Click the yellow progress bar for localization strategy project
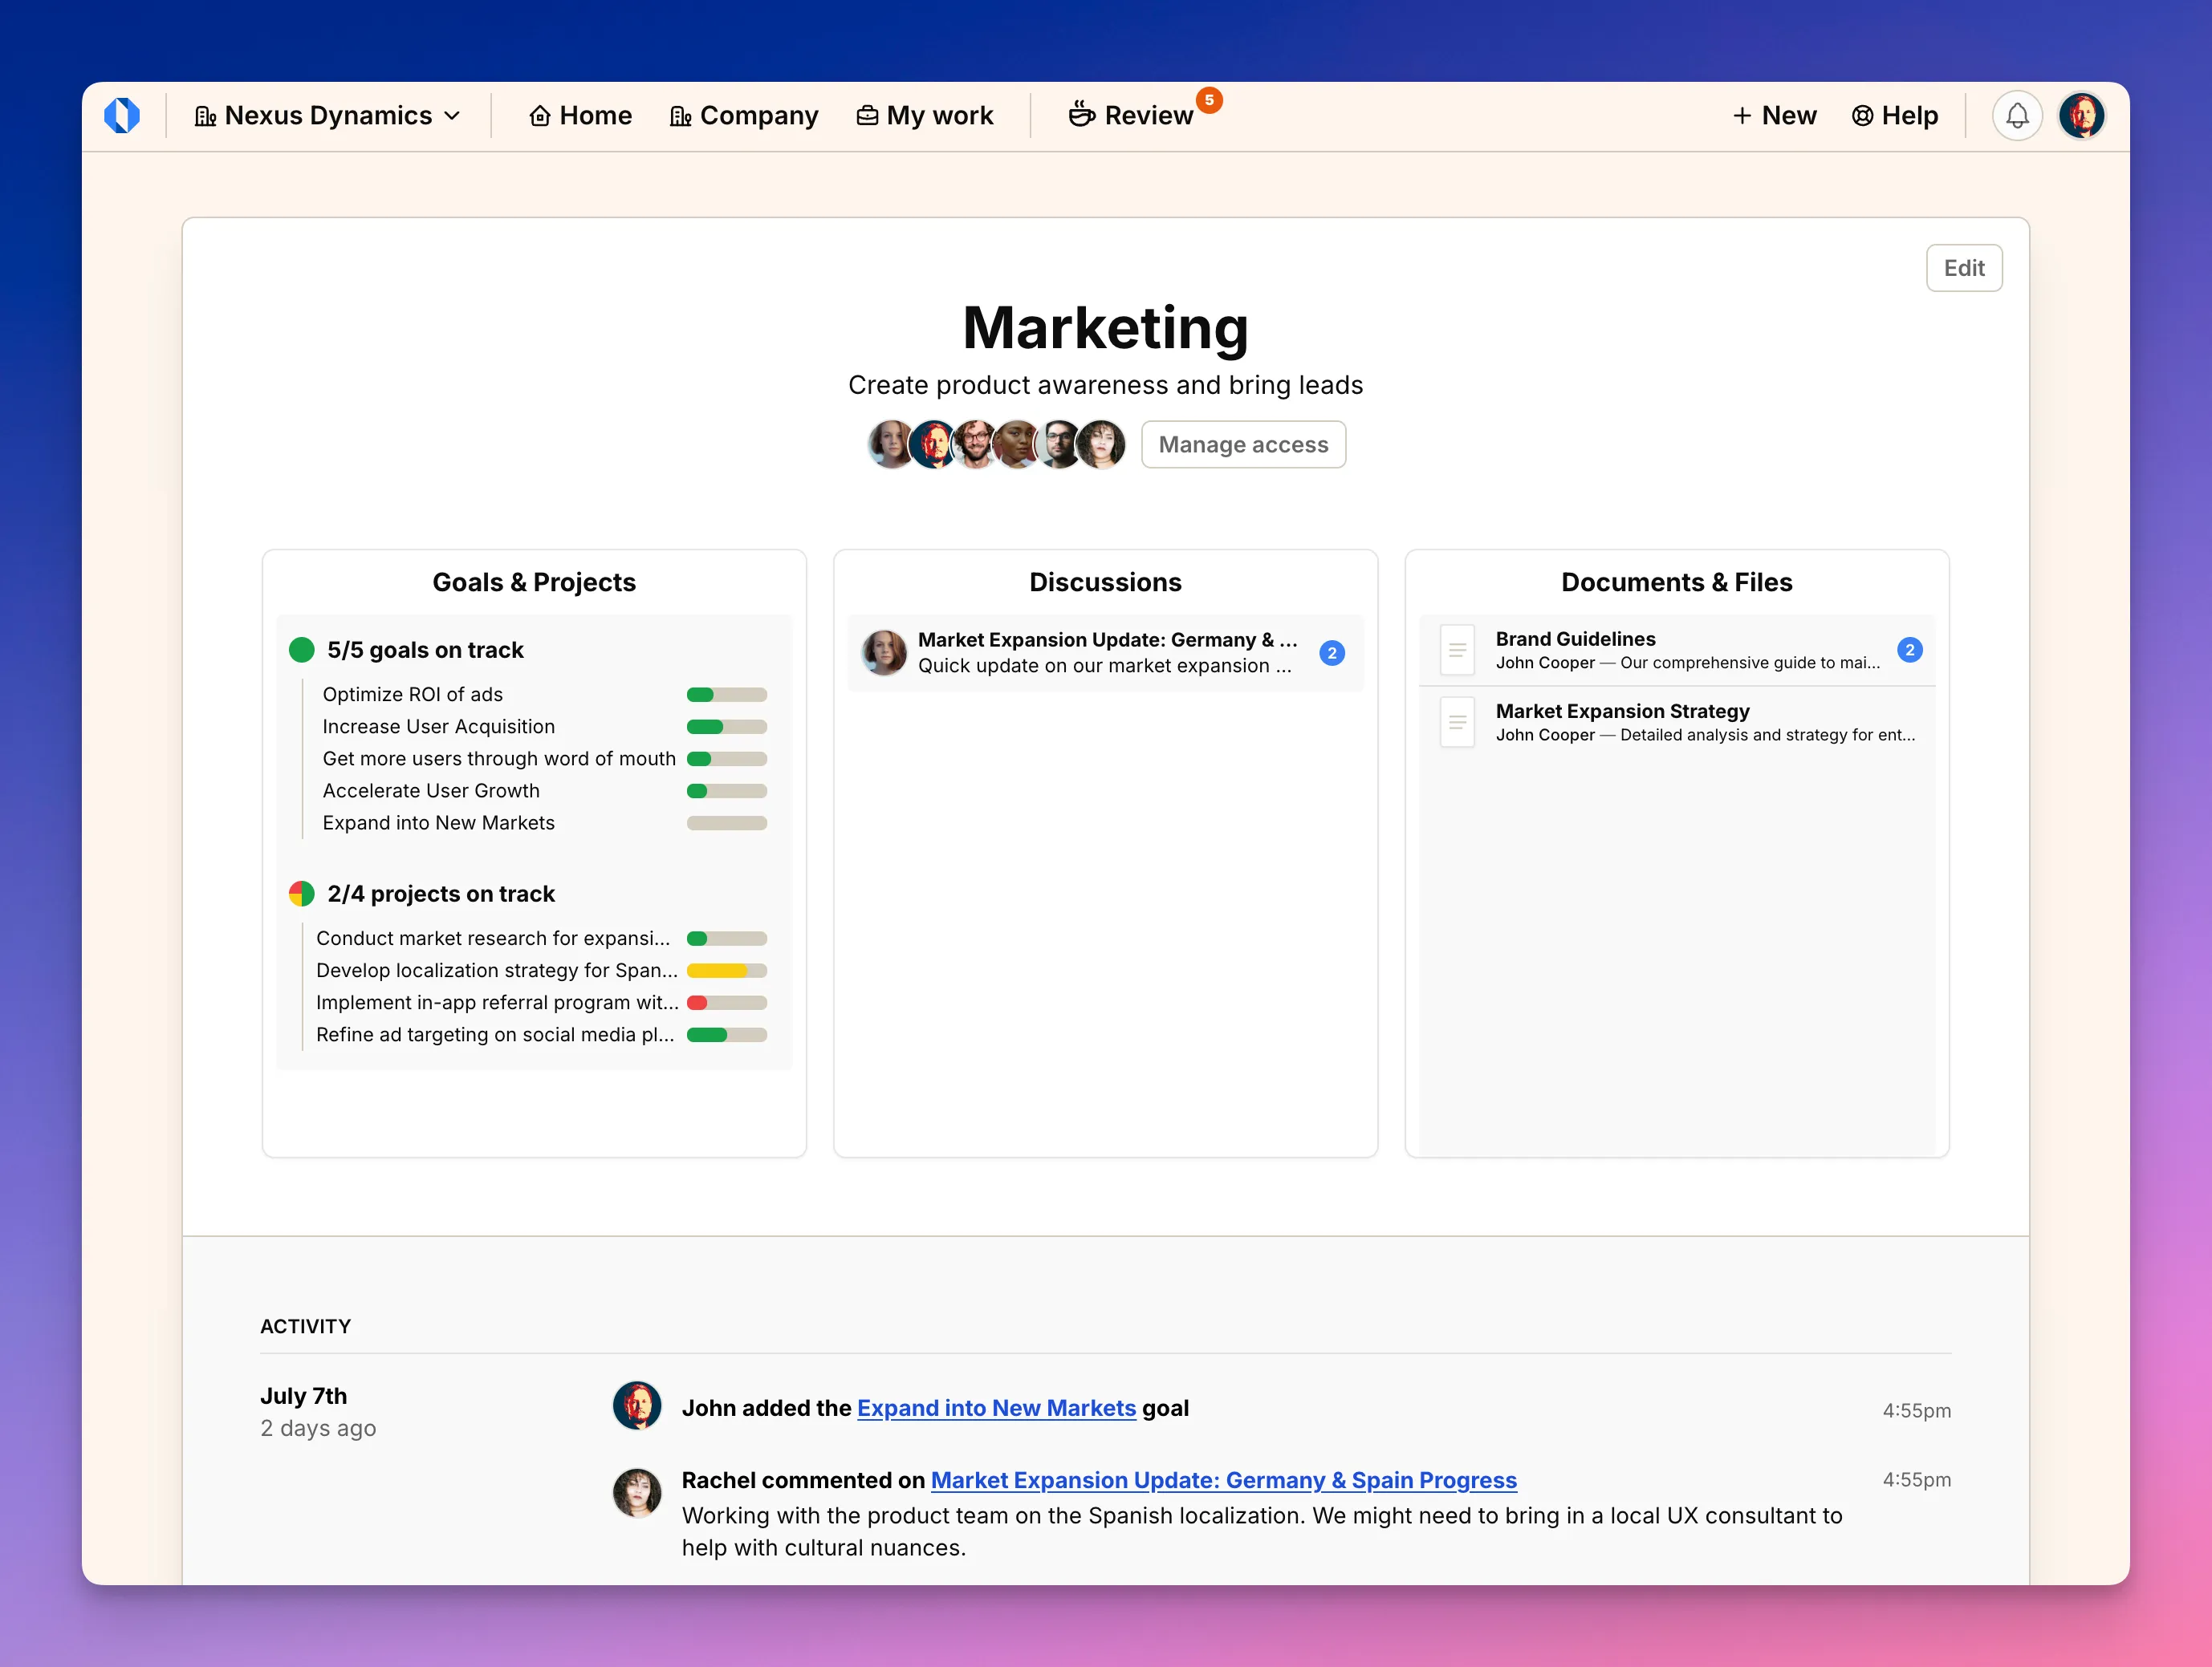Viewport: 2212px width, 1667px height. click(727, 971)
